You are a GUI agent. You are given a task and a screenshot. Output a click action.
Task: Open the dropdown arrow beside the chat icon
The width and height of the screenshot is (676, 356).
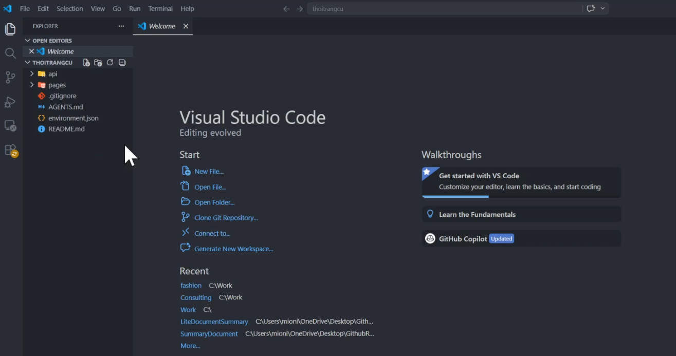tap(602, 9)
